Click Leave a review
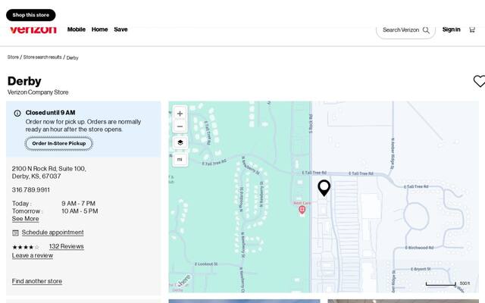The image size is (485, 303). 33,255
